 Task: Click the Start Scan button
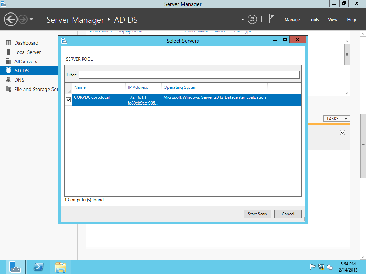257,214
